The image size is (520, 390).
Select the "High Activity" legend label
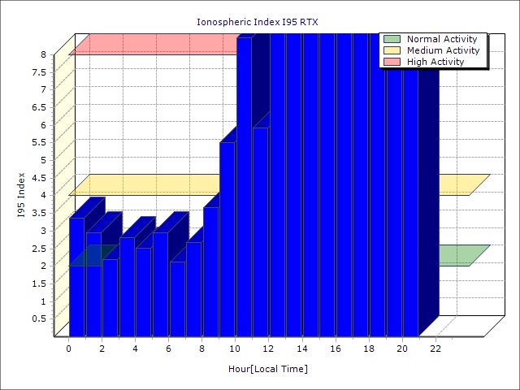pyautogui.click(x=435, y=62)
